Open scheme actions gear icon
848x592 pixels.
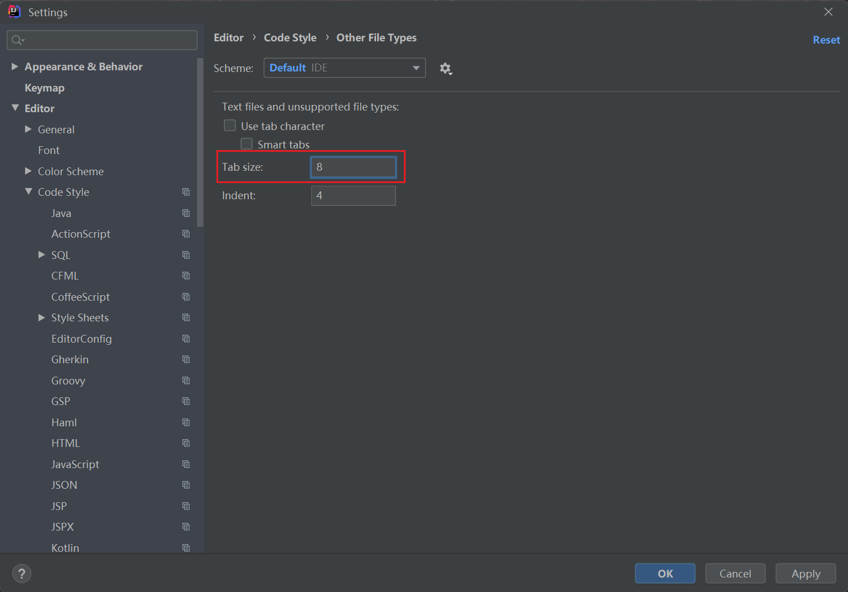click(445, 69)
